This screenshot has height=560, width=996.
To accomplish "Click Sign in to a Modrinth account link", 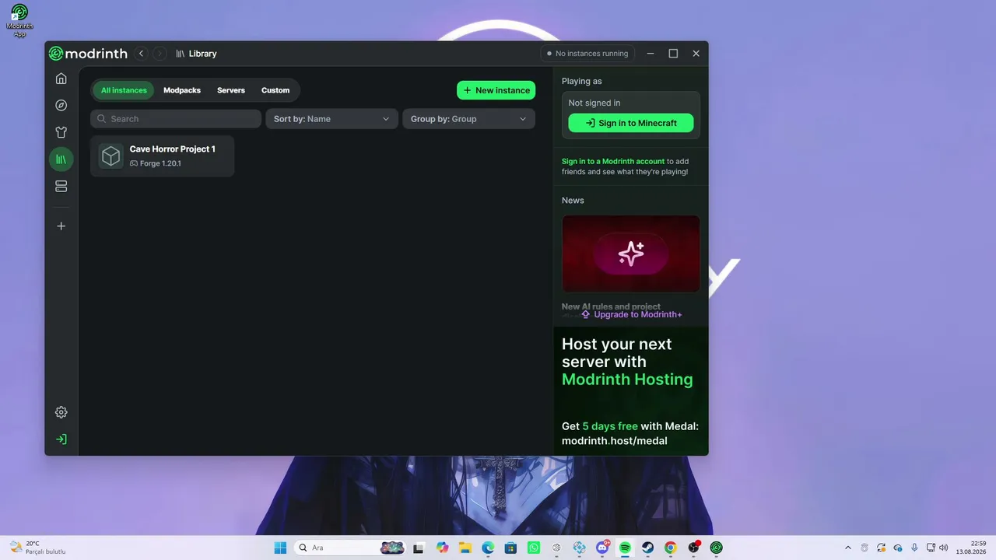I will (613, 162).
